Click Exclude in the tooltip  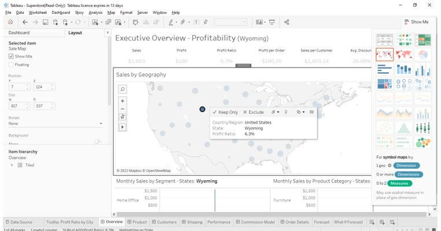[x=253, y=112]
